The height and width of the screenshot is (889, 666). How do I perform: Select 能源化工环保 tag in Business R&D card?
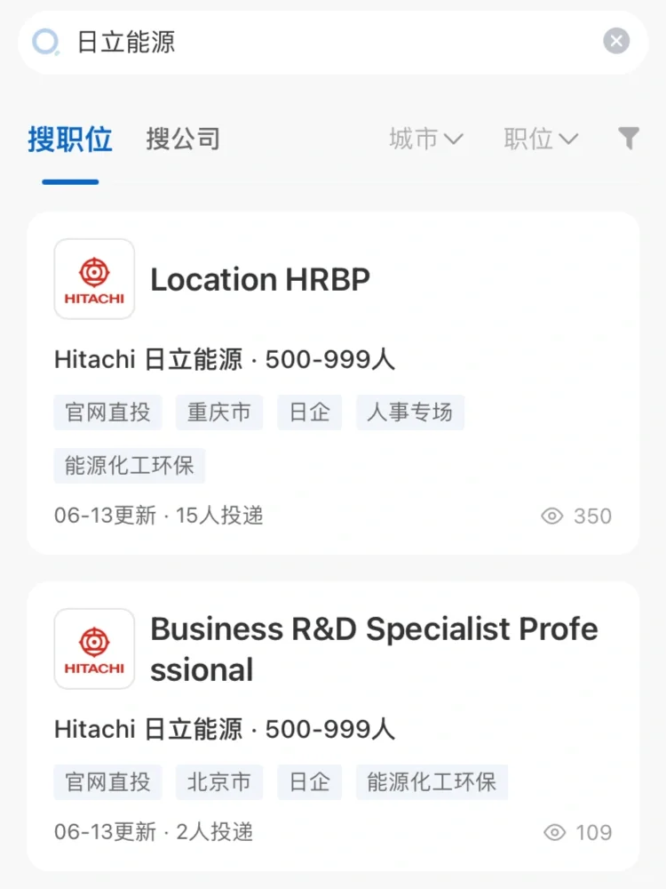[432, 782]
